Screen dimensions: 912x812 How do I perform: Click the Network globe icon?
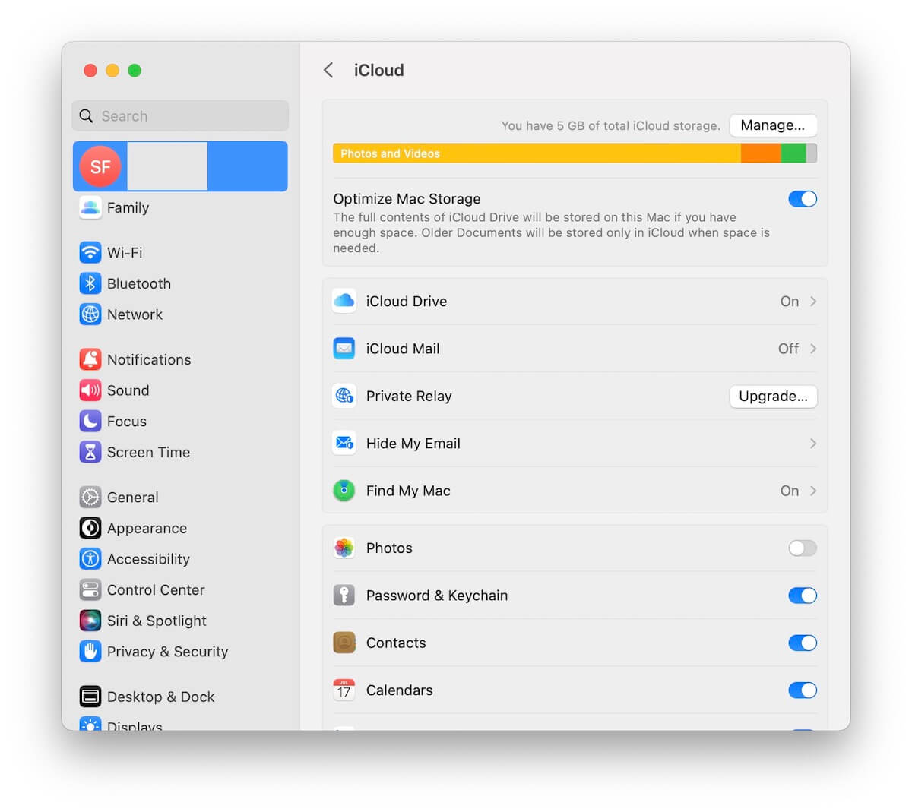point(90,314)
